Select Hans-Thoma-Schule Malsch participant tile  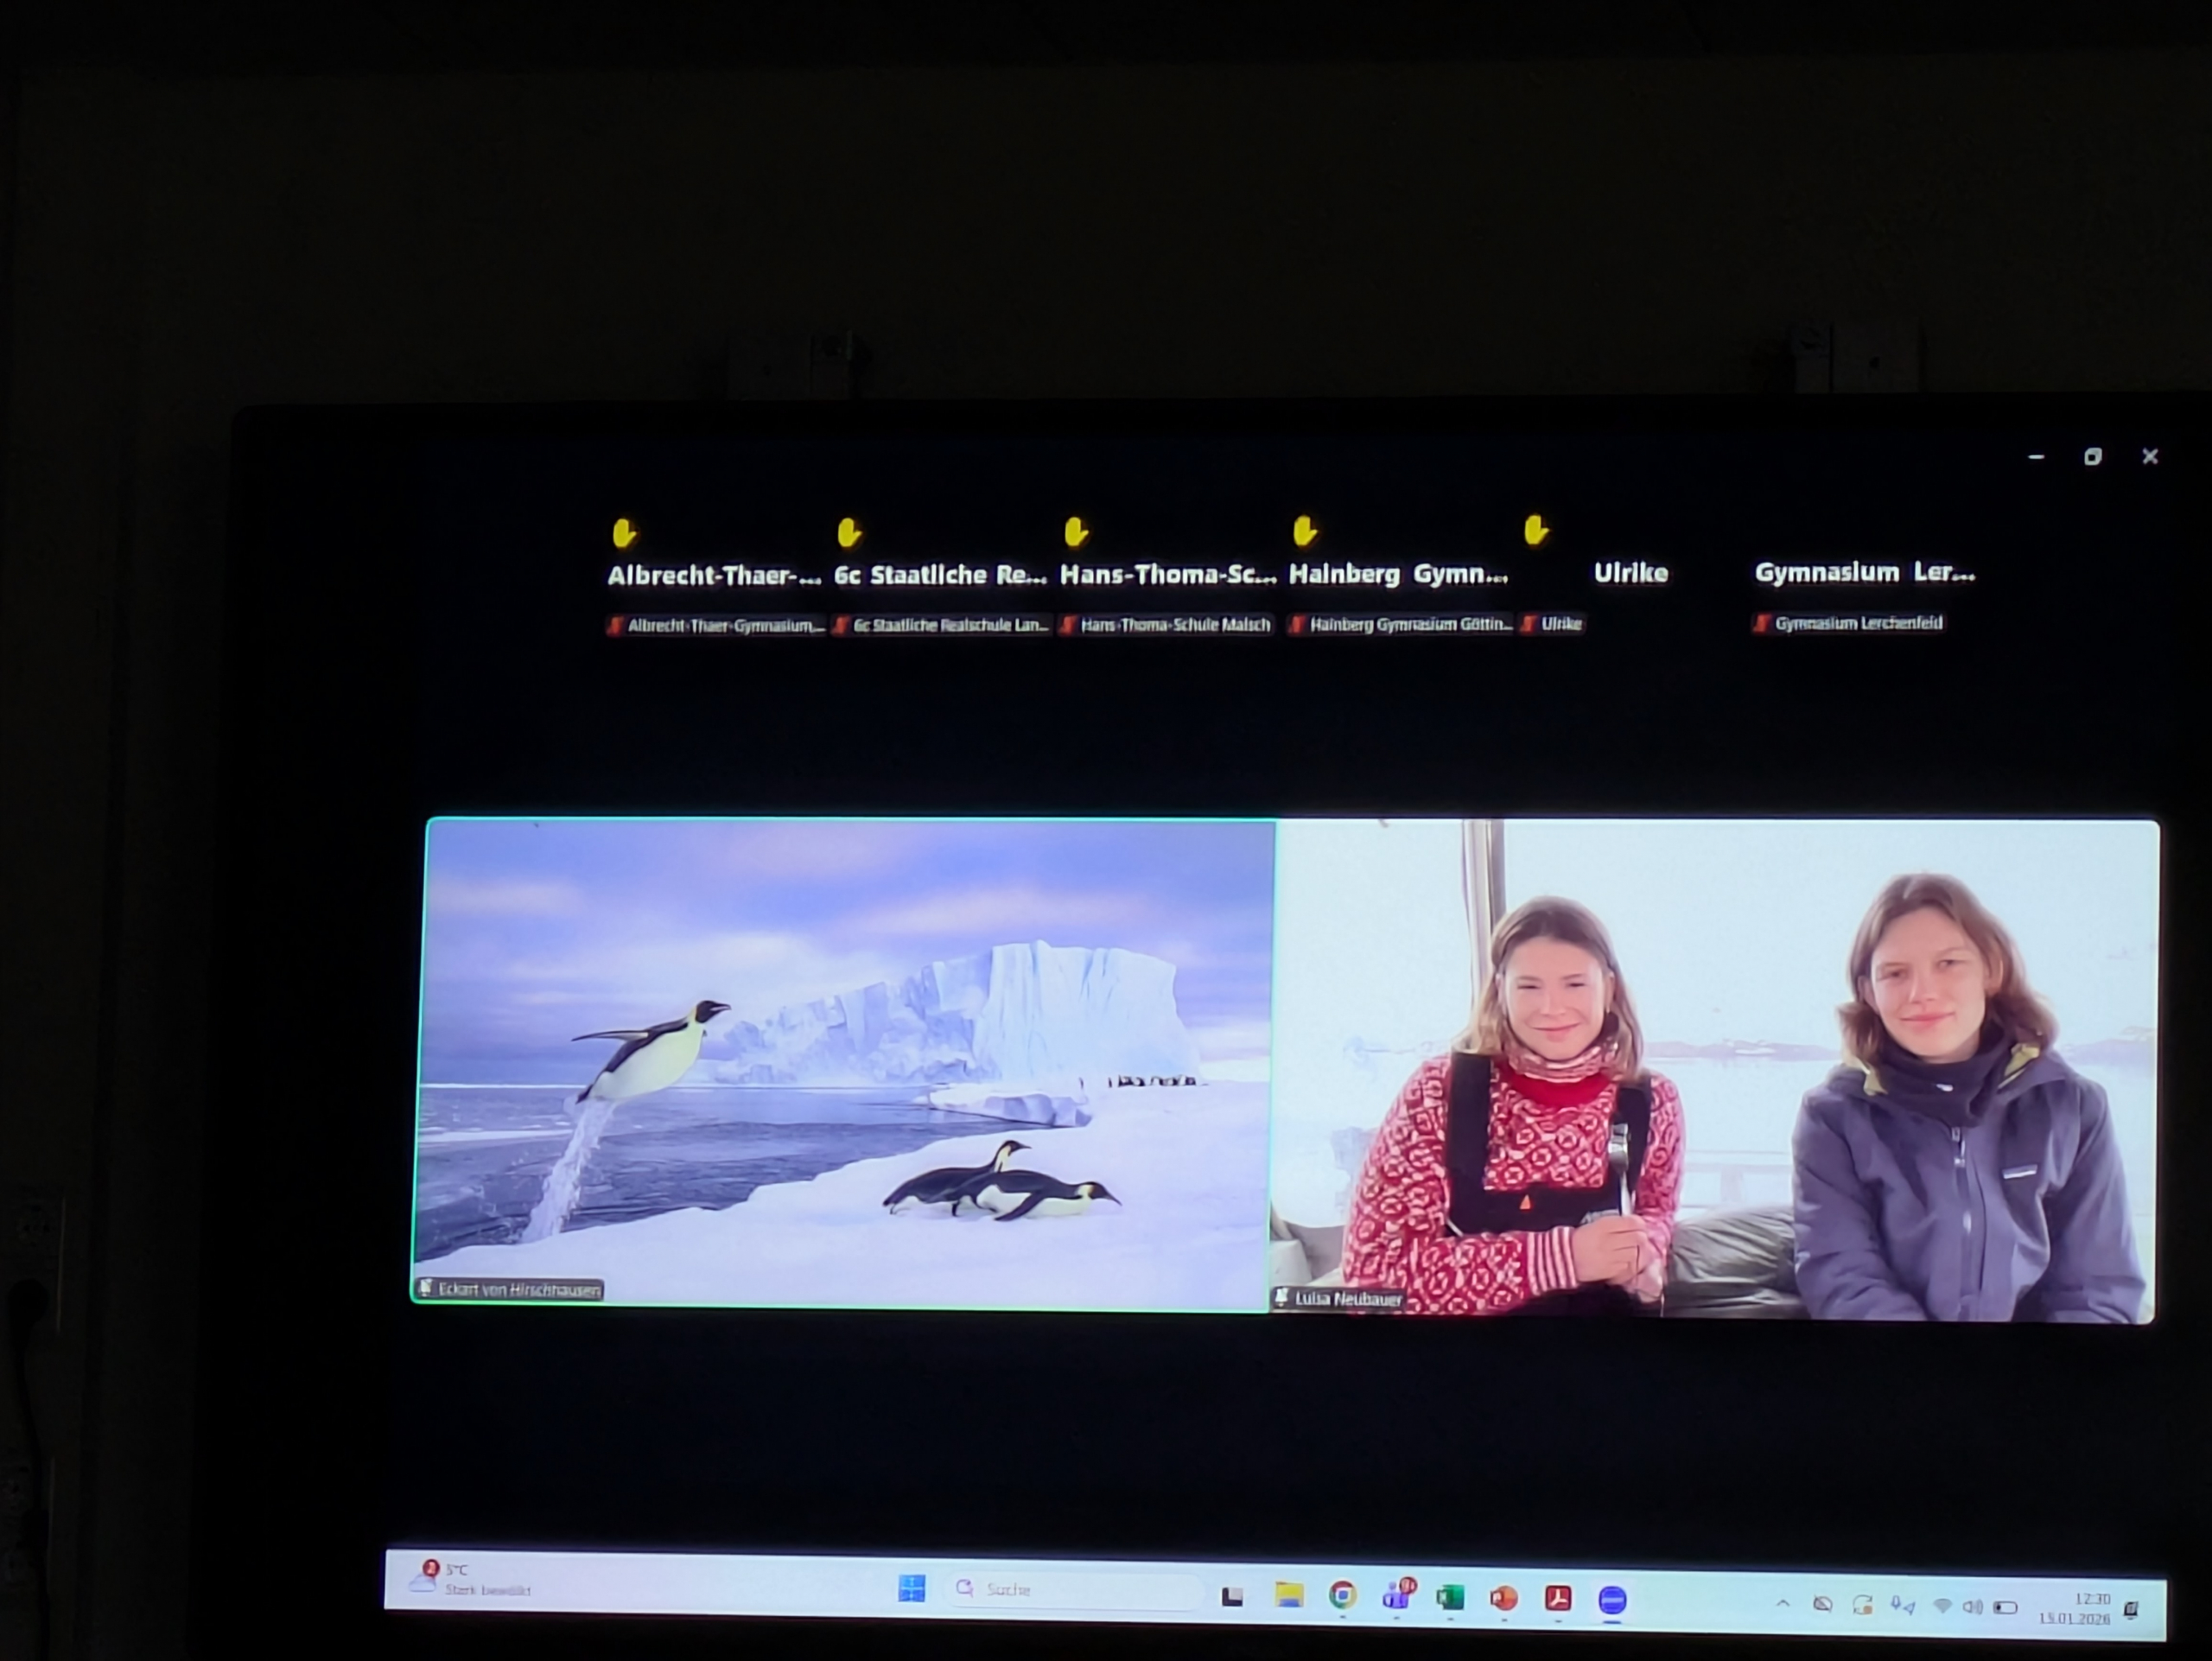1167,575
